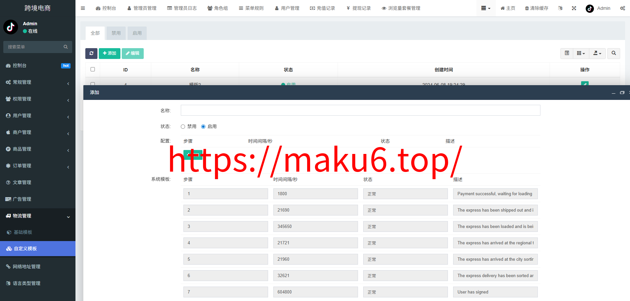Click the 604800 interval field

coord(315,292)
